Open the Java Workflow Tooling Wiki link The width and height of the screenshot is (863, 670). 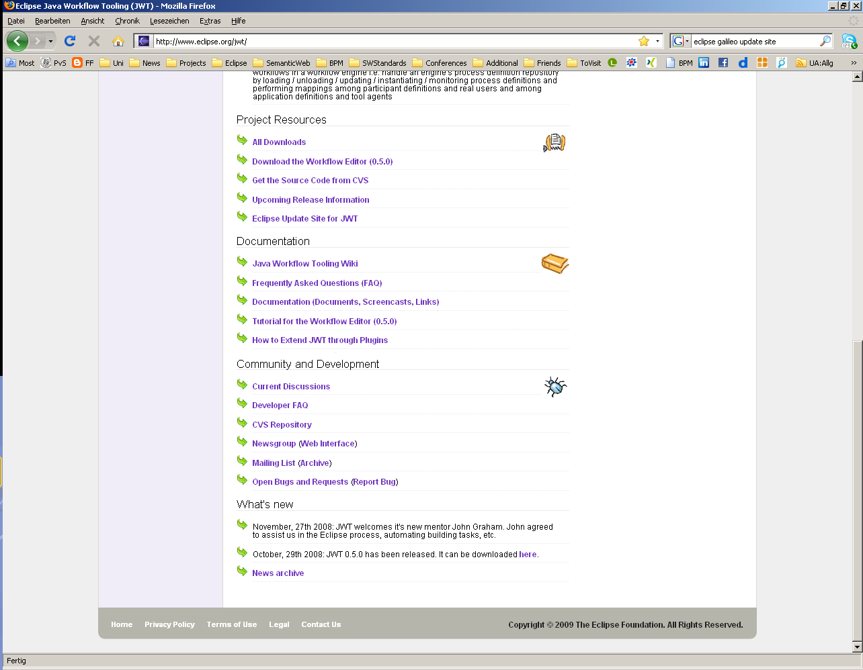[x=305, y=264]
